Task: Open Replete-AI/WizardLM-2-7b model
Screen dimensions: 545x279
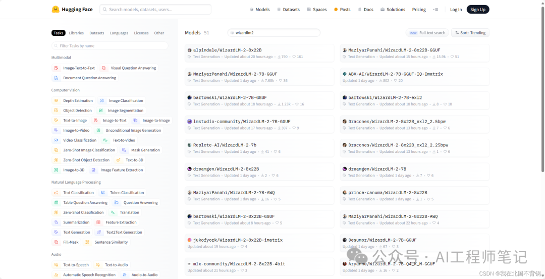Action: 259,148
